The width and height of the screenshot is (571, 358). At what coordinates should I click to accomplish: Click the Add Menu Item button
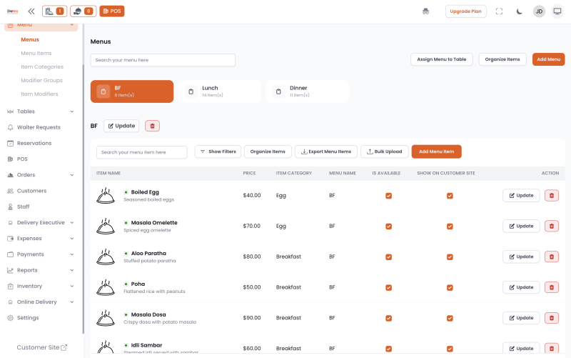(436, 151)
